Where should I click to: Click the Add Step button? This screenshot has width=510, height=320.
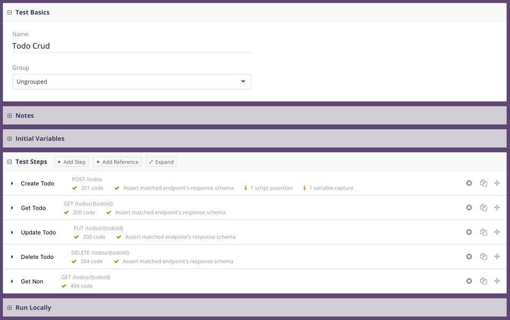tap(71, 162)
